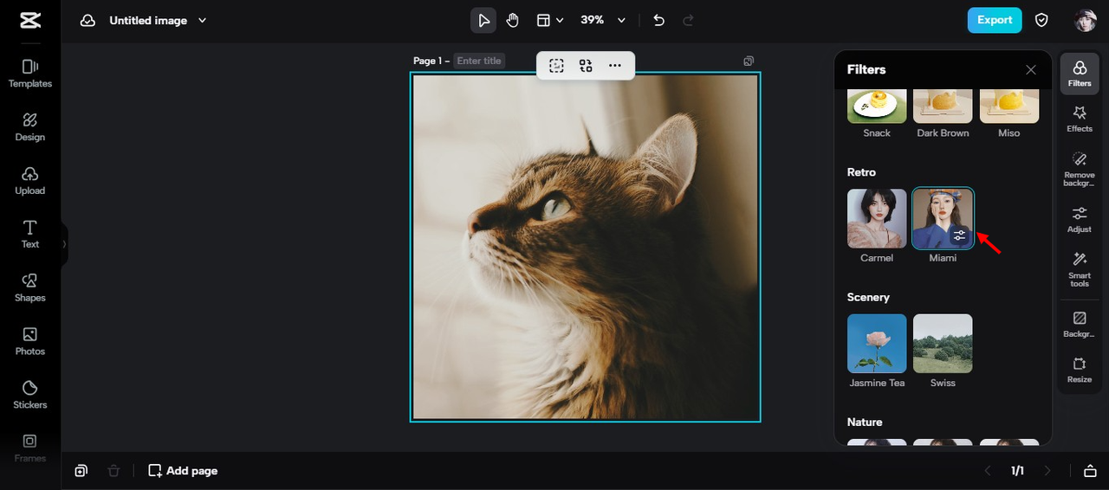
Task: Open Miami filter adjustment settings icon
Action: coord(959,235)
